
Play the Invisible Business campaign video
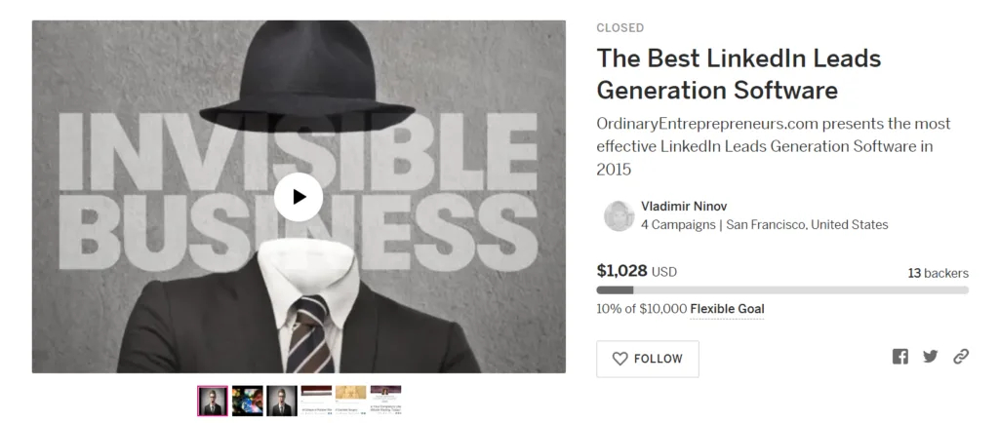click(299, 197)
